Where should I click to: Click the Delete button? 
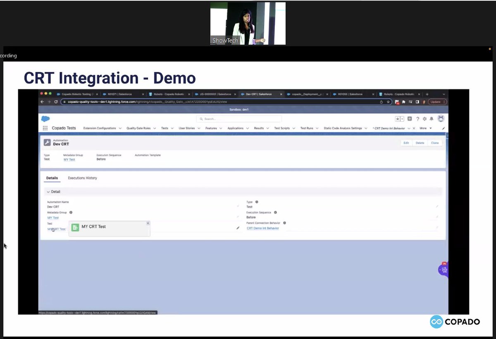(x=420, y=143)
